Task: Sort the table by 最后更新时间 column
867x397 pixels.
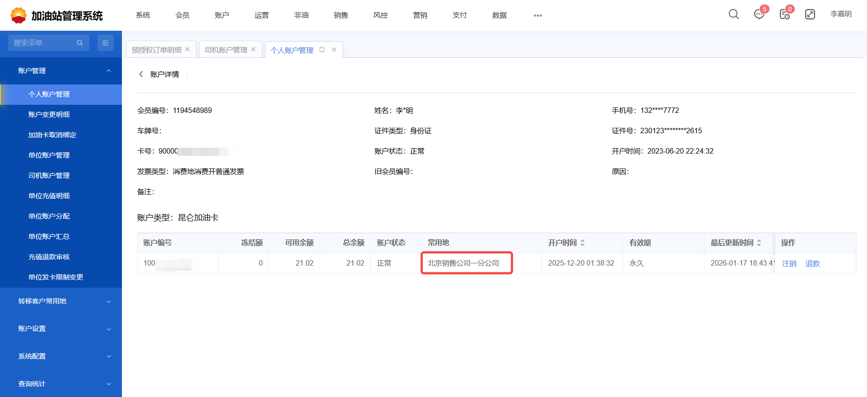Action: [759, 243]
